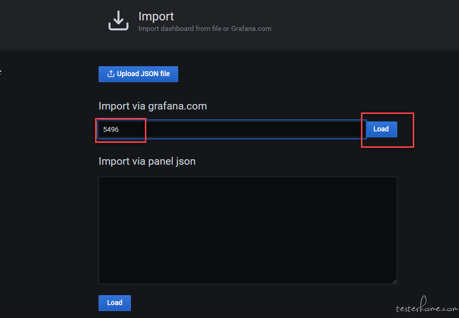The height and width of the screenshot is (318, 459).
Task: Click the 'Import' page title
Action: click(156, 16)
